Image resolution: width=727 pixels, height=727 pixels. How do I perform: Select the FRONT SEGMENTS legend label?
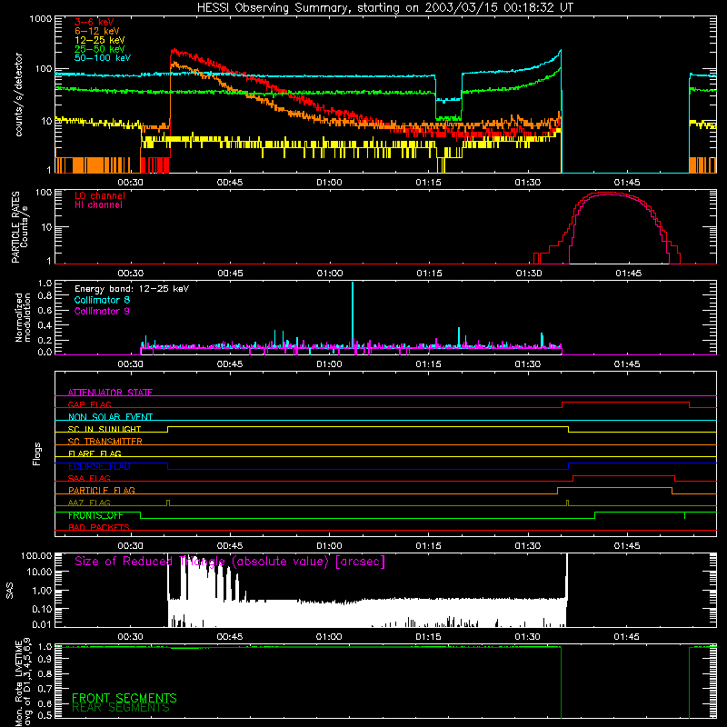pyautogui.click(x=124, y=698)
